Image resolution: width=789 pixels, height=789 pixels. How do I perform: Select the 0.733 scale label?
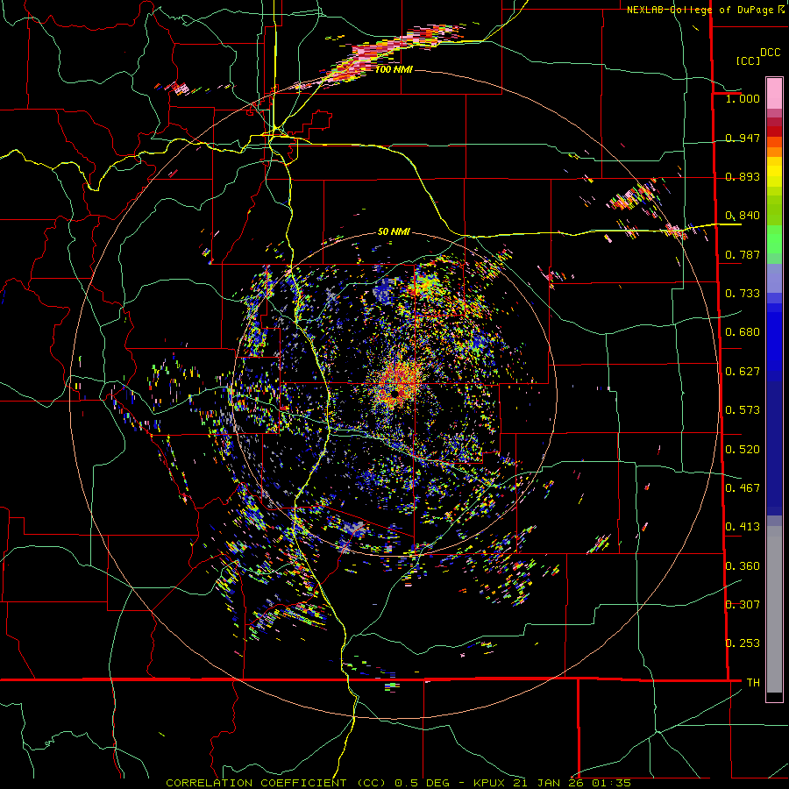pyautogui.click(x=743, y=293)
